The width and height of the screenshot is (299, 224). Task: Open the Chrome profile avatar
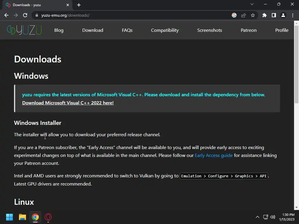[283, 15]
